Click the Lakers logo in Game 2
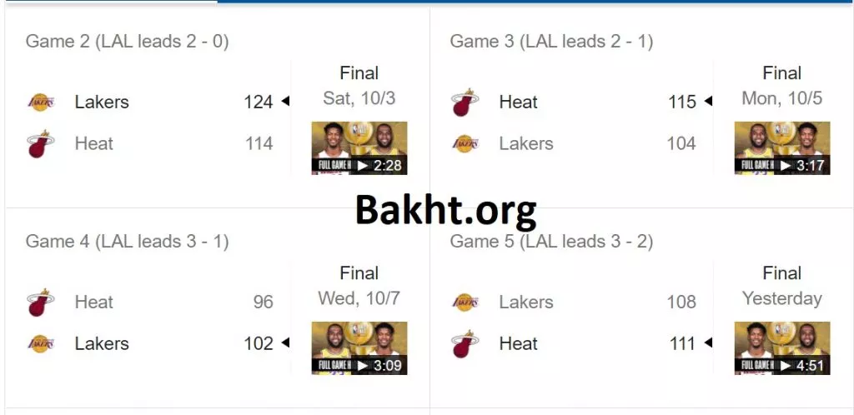The image size is (854, 415). tap(40, 102)
